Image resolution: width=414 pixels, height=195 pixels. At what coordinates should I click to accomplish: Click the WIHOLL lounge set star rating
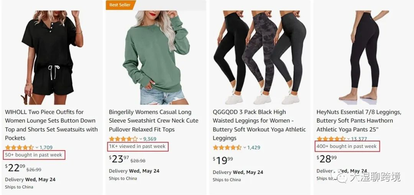(19, 147)
